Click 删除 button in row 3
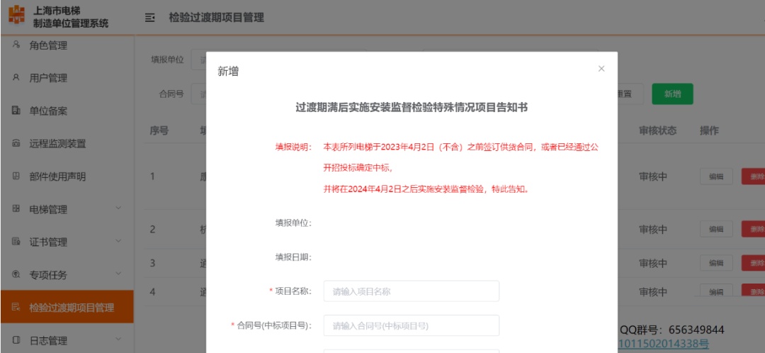This screenshot has width=765, height=353. [x=753, y=263]
